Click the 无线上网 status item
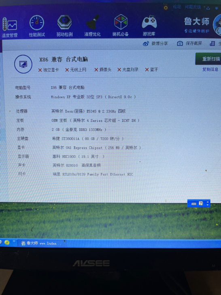 click(76, 70)
